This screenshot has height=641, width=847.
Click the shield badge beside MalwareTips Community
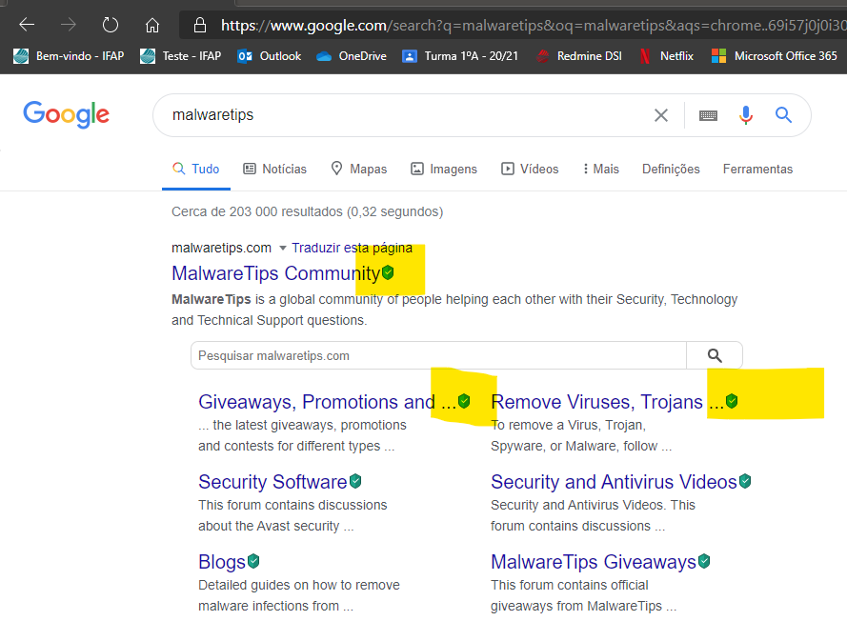(388, 272)
